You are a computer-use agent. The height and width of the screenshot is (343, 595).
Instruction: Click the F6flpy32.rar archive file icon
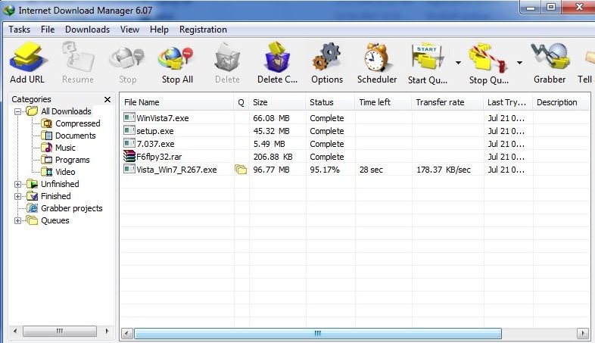pyautogui.click(x=129, y=156)
